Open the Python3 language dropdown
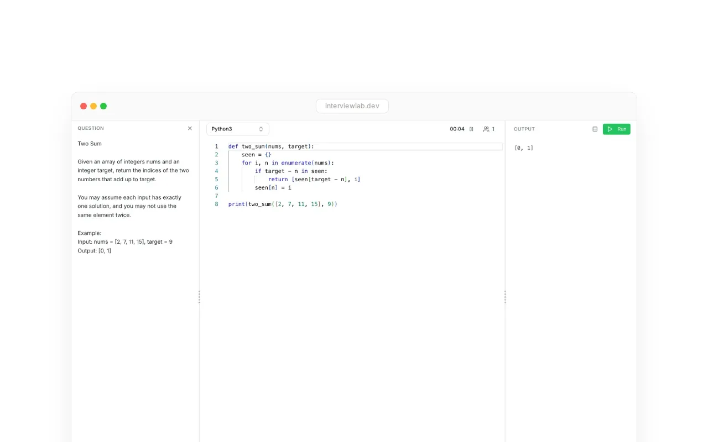 pos(238,129)
